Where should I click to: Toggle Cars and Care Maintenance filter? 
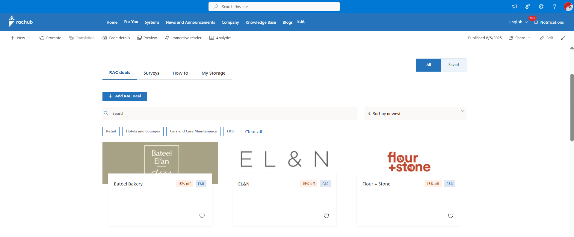click(x=193, y=132)
